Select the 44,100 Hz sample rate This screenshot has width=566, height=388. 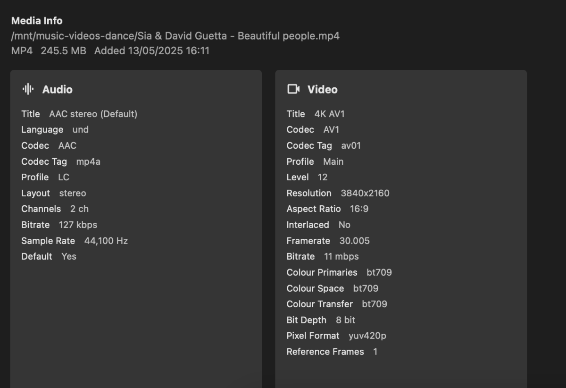(x=106, y=241)
